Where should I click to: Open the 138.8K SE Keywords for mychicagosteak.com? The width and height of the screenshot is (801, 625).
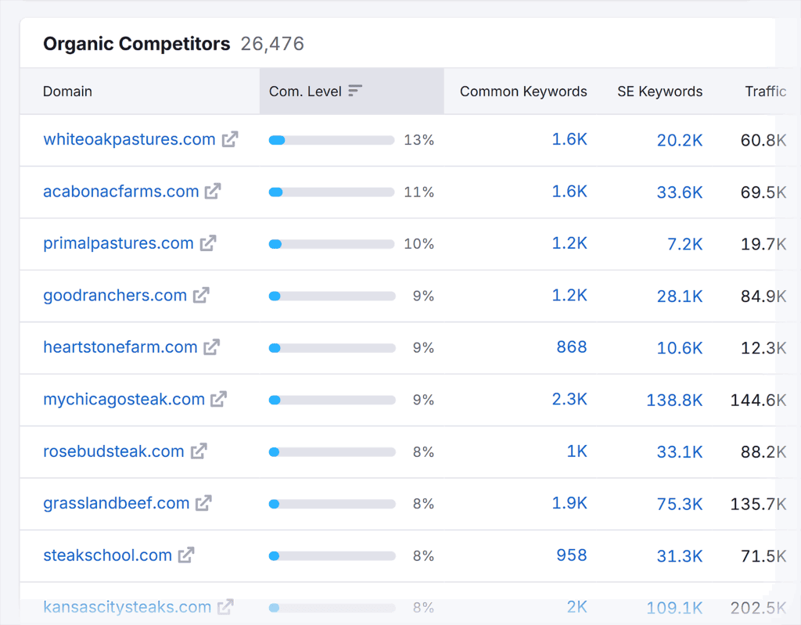point(674,399)
